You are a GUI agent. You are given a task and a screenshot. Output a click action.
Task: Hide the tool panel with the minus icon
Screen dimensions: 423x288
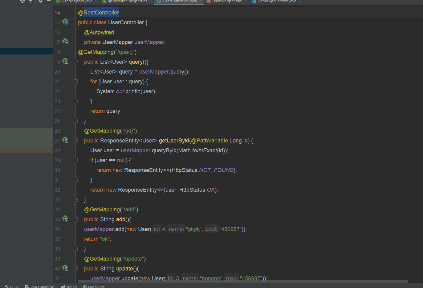[x=49, y=1]
